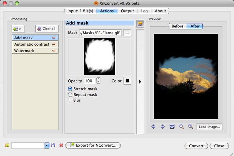Switch to the Output tab

127,11
